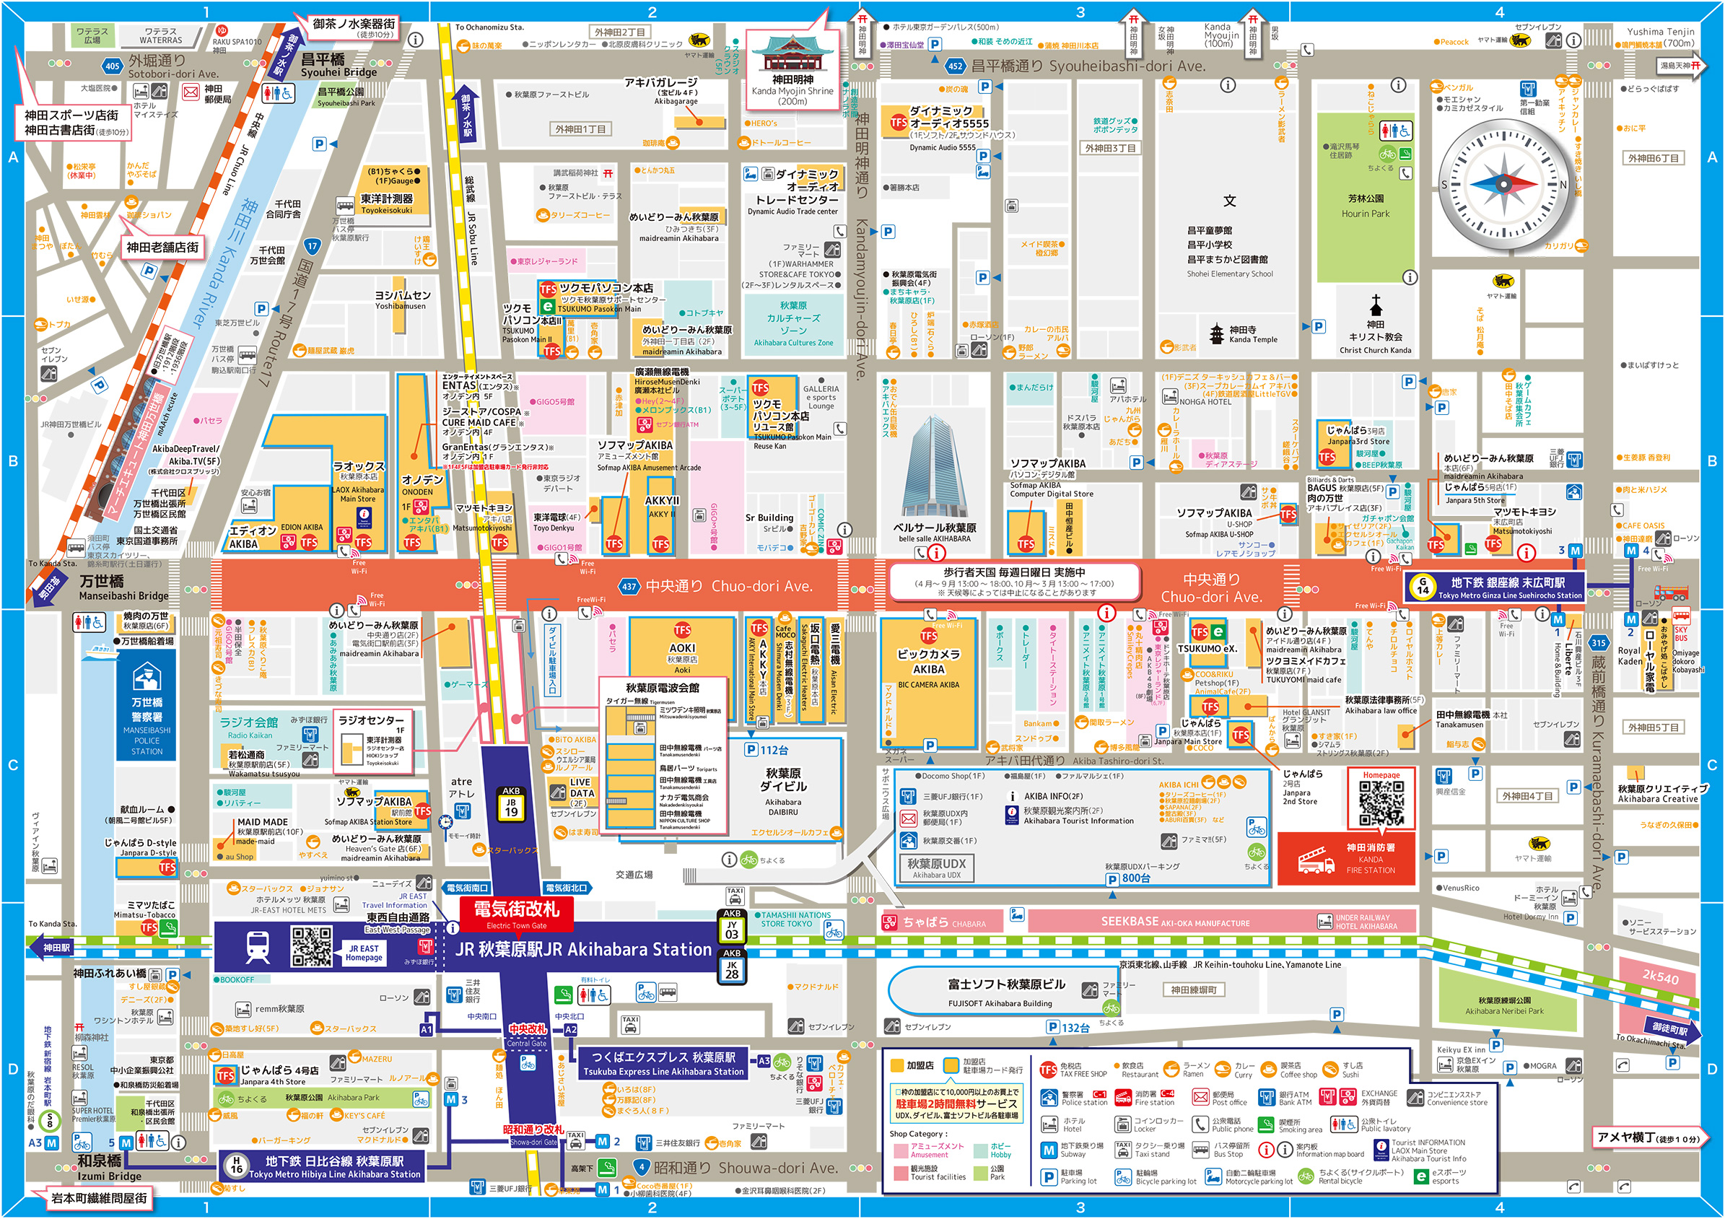Click the cross icon above Christ Church Kanda
Viewport: 1725px width, 1219px height.
(x=1376, y=306)
